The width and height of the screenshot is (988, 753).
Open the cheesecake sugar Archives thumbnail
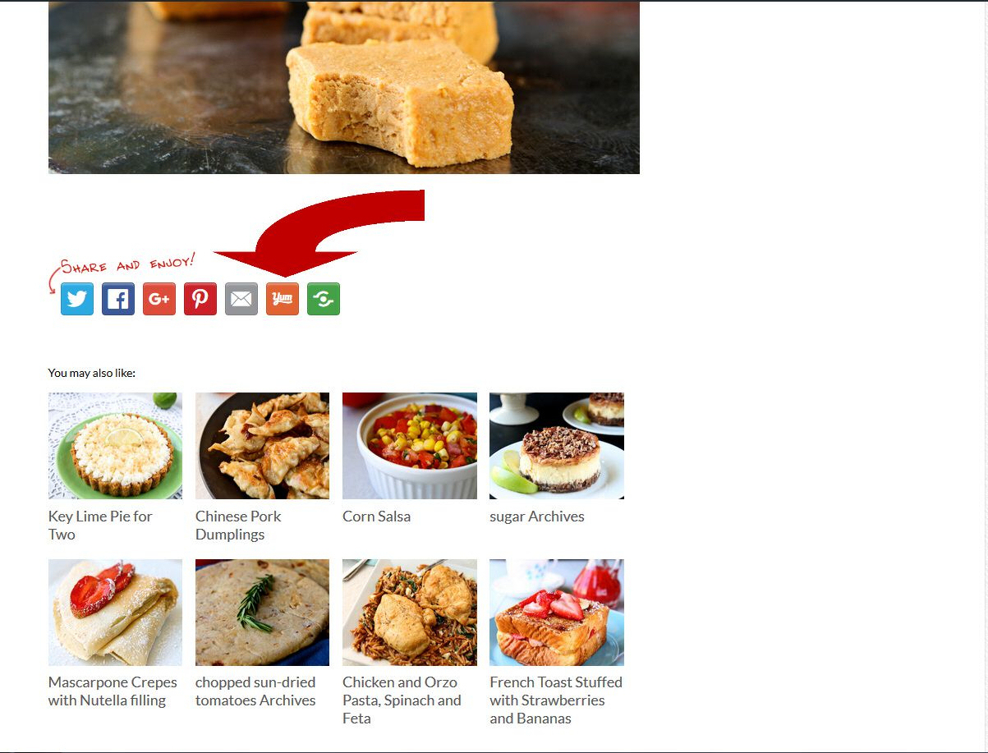pyautogui.click(x=557, y=446)
